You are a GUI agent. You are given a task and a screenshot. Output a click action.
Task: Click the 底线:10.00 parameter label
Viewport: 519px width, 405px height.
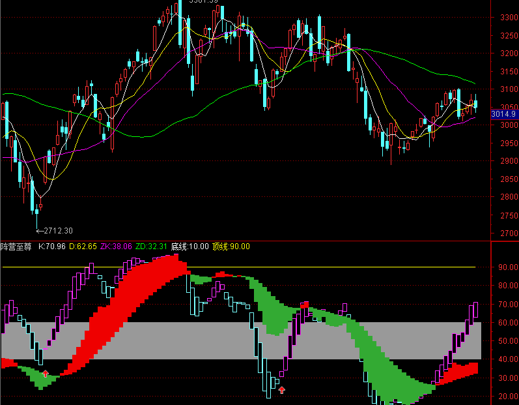pos(190,247)
